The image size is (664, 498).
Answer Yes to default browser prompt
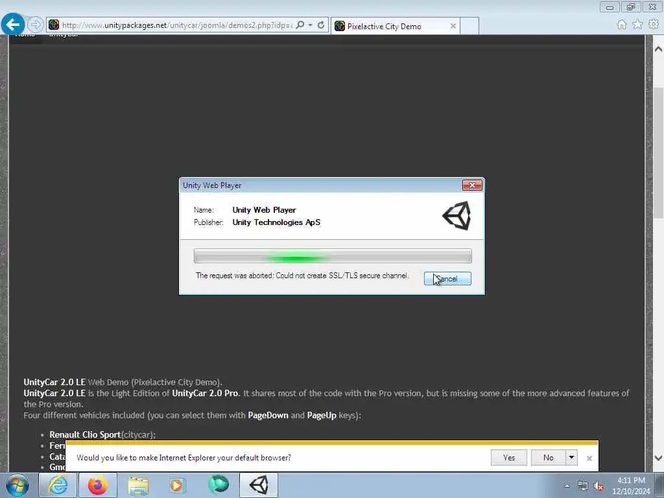509,458
